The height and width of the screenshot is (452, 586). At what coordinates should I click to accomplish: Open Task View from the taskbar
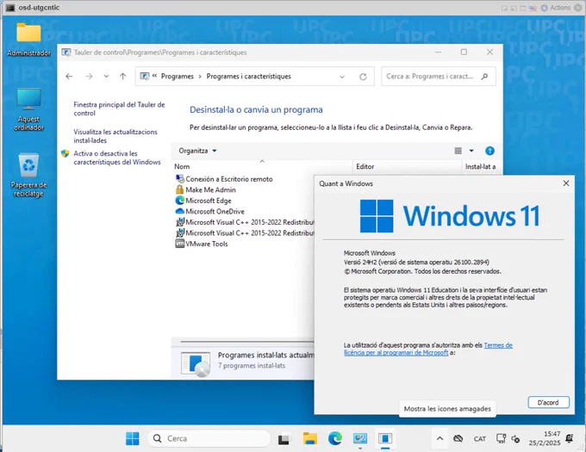(284, 439)
